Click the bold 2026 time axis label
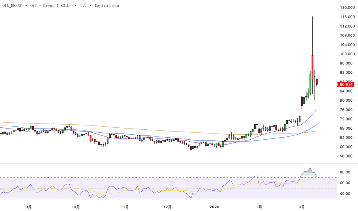Viewport: 358px width, 211px height. [214, 207]
